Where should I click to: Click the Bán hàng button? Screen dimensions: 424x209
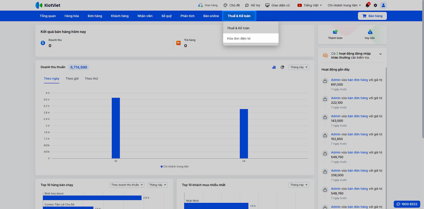pyautogui.click(x=372, y=16)
